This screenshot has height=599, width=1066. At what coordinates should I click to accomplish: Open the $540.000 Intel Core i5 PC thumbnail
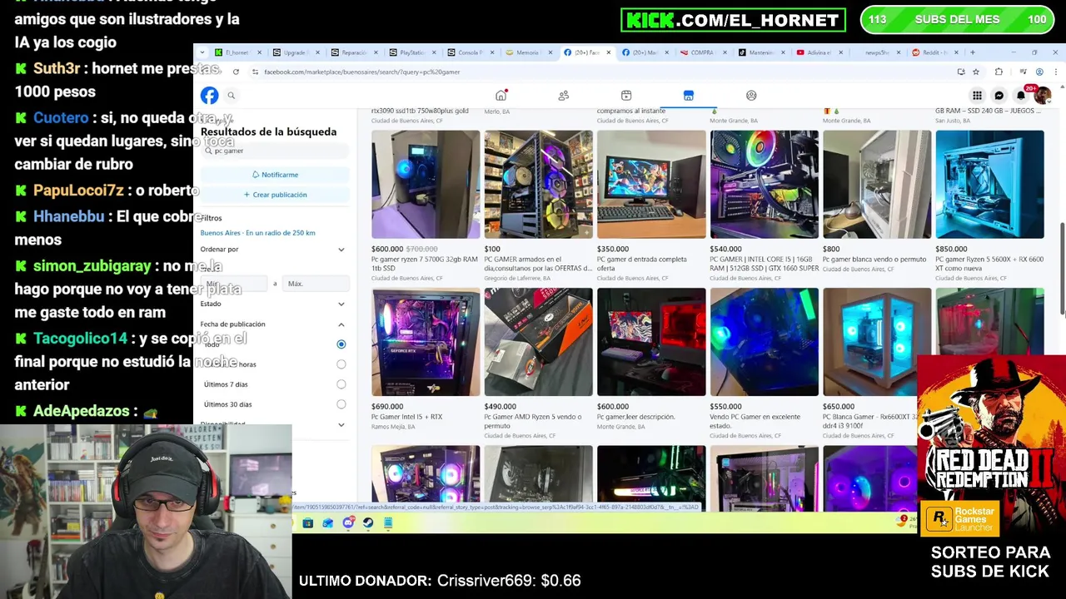[x=765, y=185]
